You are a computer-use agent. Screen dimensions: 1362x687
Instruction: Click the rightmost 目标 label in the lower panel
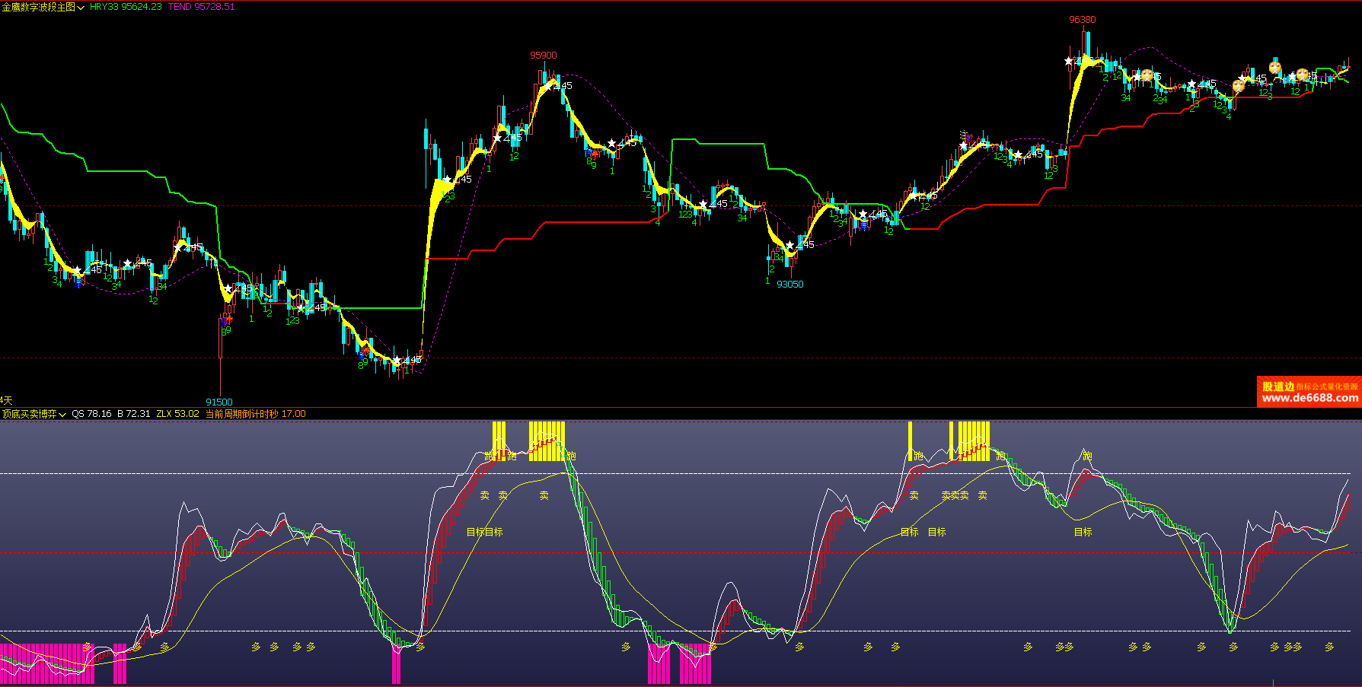coord(1083,532)
